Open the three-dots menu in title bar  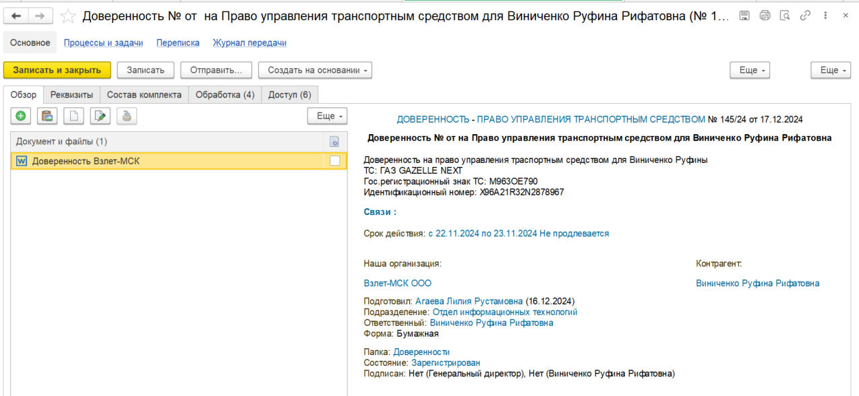(x=826, y=15)
